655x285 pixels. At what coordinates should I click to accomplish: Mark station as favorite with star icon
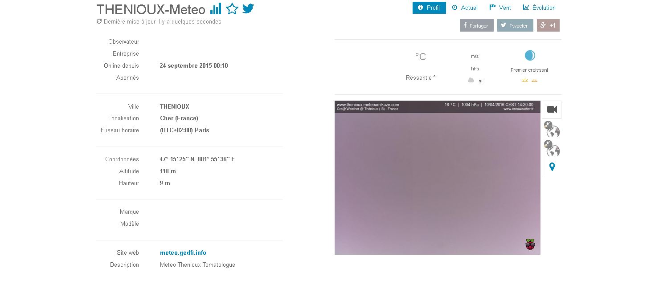point(232,9)
